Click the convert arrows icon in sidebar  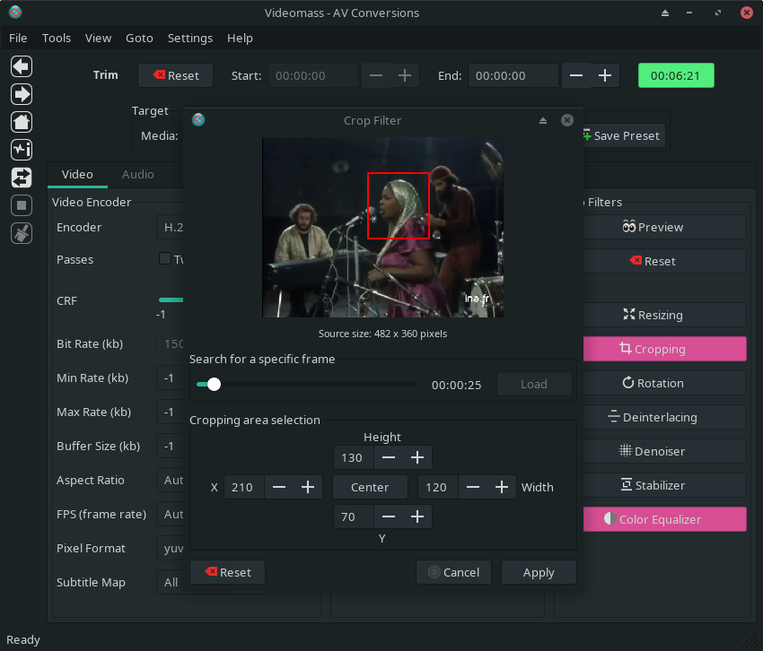click(22, 178)
